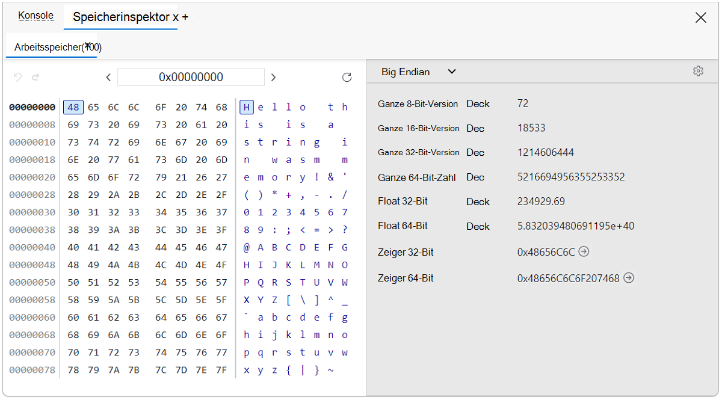Click address label 00000070
722x400 pixels.
(x=32, y=352)
